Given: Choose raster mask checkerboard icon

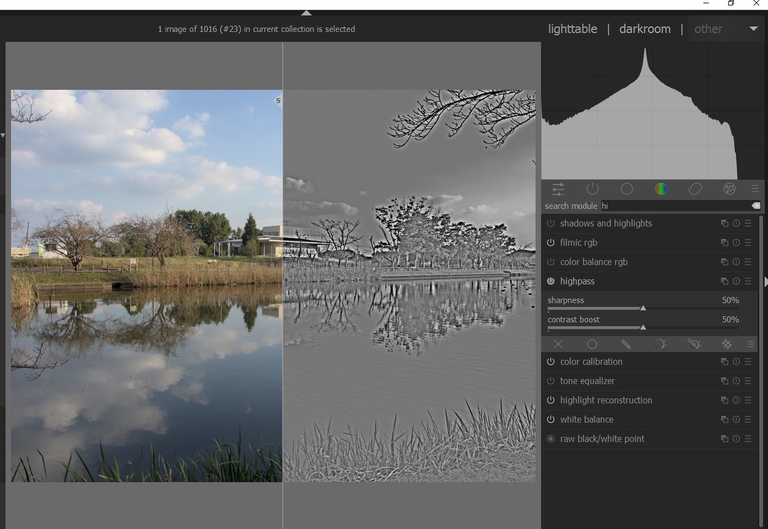Looking at the screenshot, I should (727, 344).
